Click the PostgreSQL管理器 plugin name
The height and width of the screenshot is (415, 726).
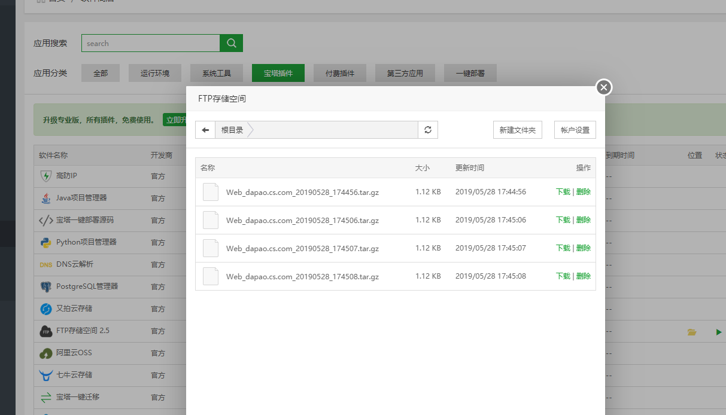[87, 286]
